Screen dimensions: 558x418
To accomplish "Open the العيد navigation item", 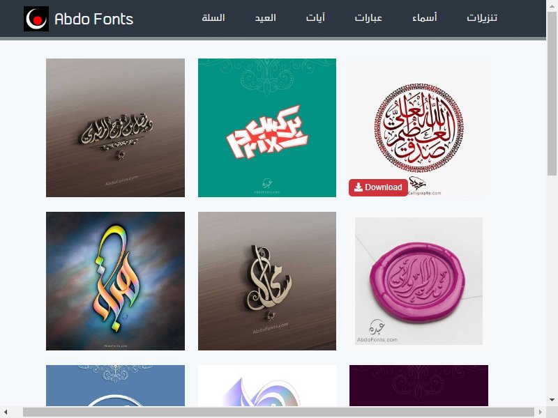I will (x=265, y=18).
